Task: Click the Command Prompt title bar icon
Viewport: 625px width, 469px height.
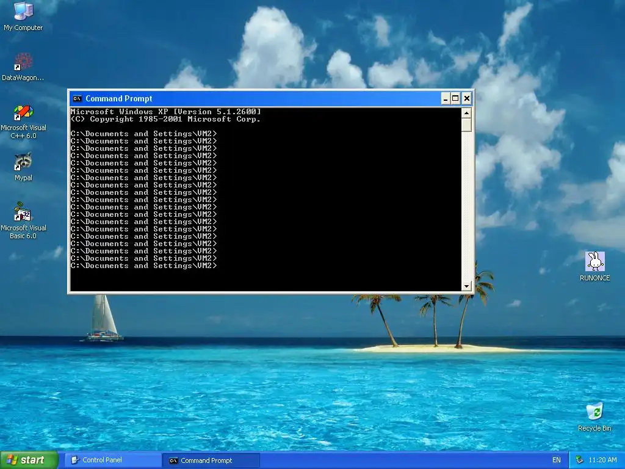Action: click(x=78, y=98)
